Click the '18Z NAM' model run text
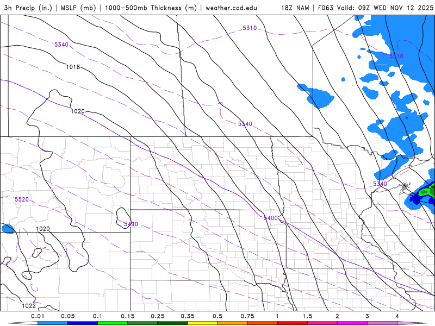This screenshot has width=435, height=326. point(295,8)
